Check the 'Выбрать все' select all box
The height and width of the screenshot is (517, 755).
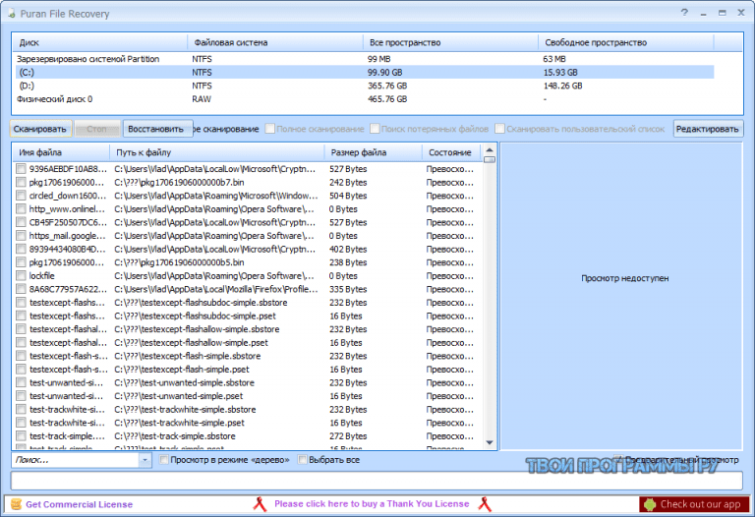coord(303,460)
